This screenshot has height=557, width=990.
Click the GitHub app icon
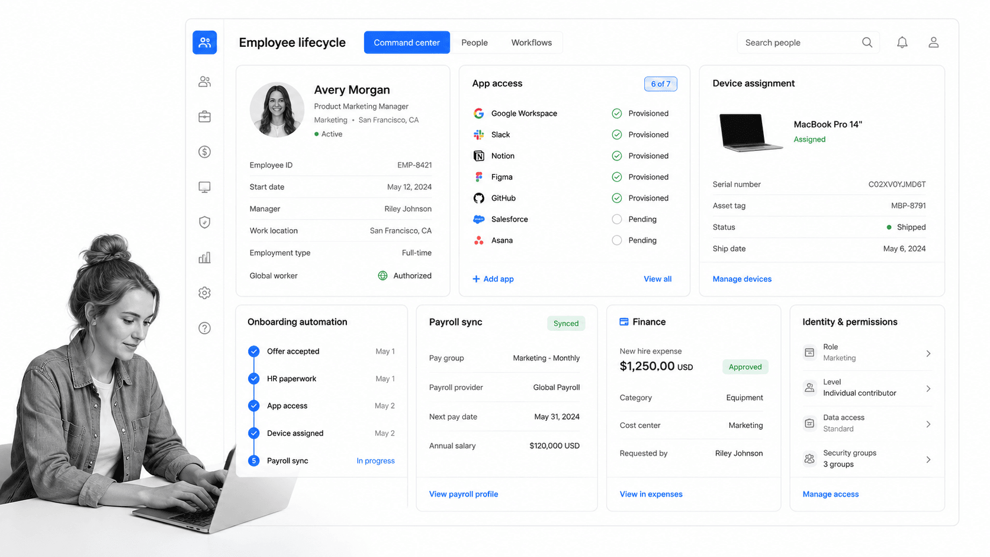(478, 198)
